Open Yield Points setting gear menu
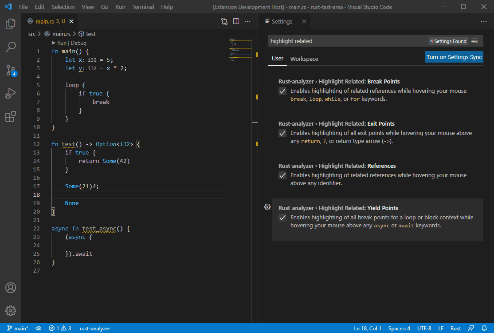The height and width of the screenshot is (333, 494). (x=267, y=207)
